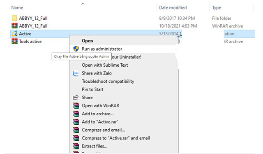Sort files by the Type column header
263x154 pixels.
point(217,7)
